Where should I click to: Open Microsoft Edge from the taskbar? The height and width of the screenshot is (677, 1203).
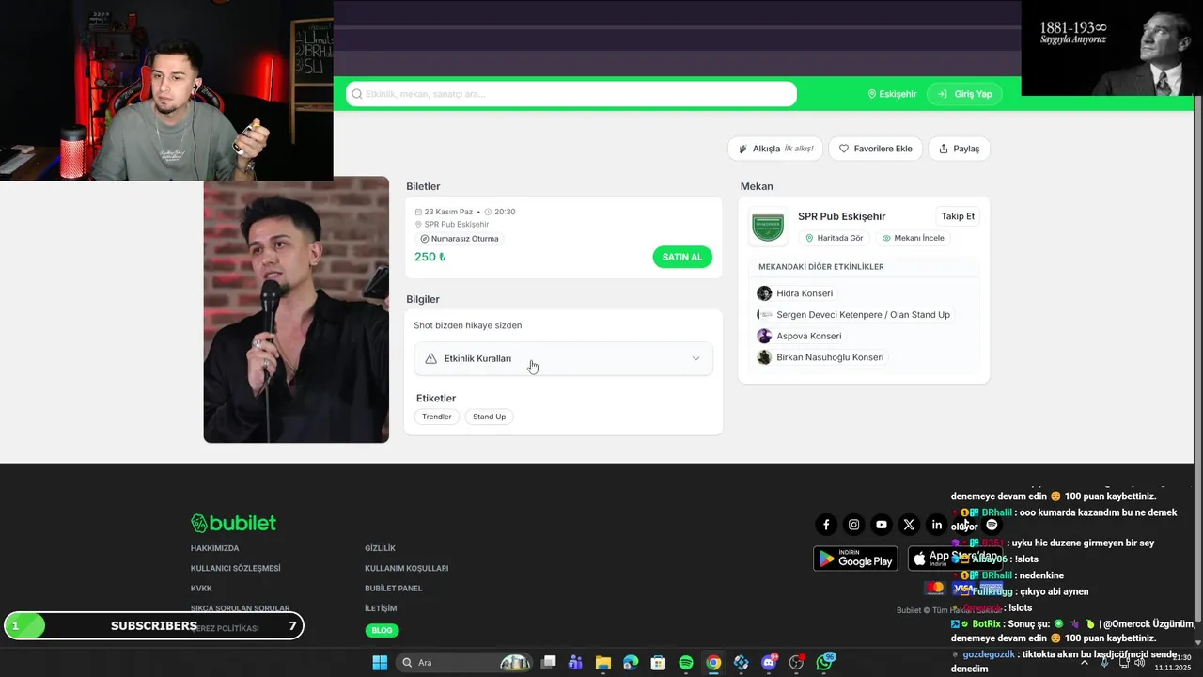click(x=631, y=663)
